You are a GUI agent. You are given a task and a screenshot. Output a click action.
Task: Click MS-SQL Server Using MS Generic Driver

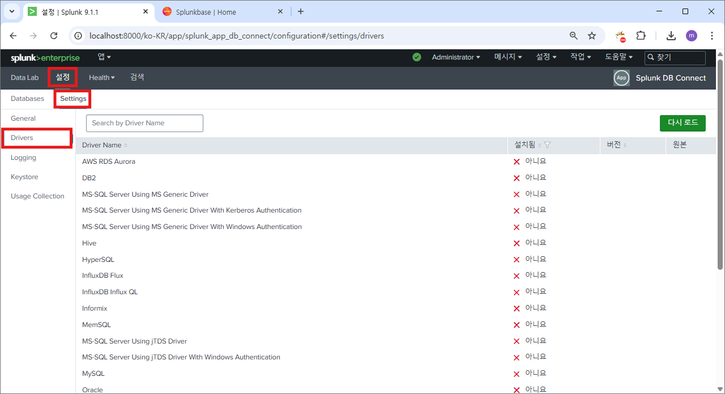[145, 194]
